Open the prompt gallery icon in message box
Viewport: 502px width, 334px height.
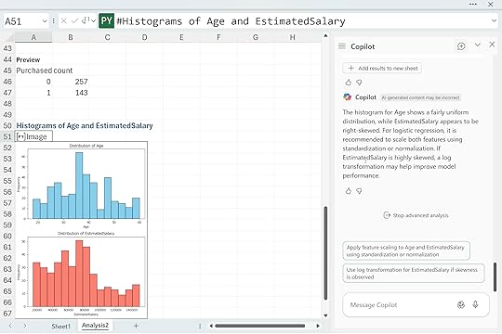(461, 305)
